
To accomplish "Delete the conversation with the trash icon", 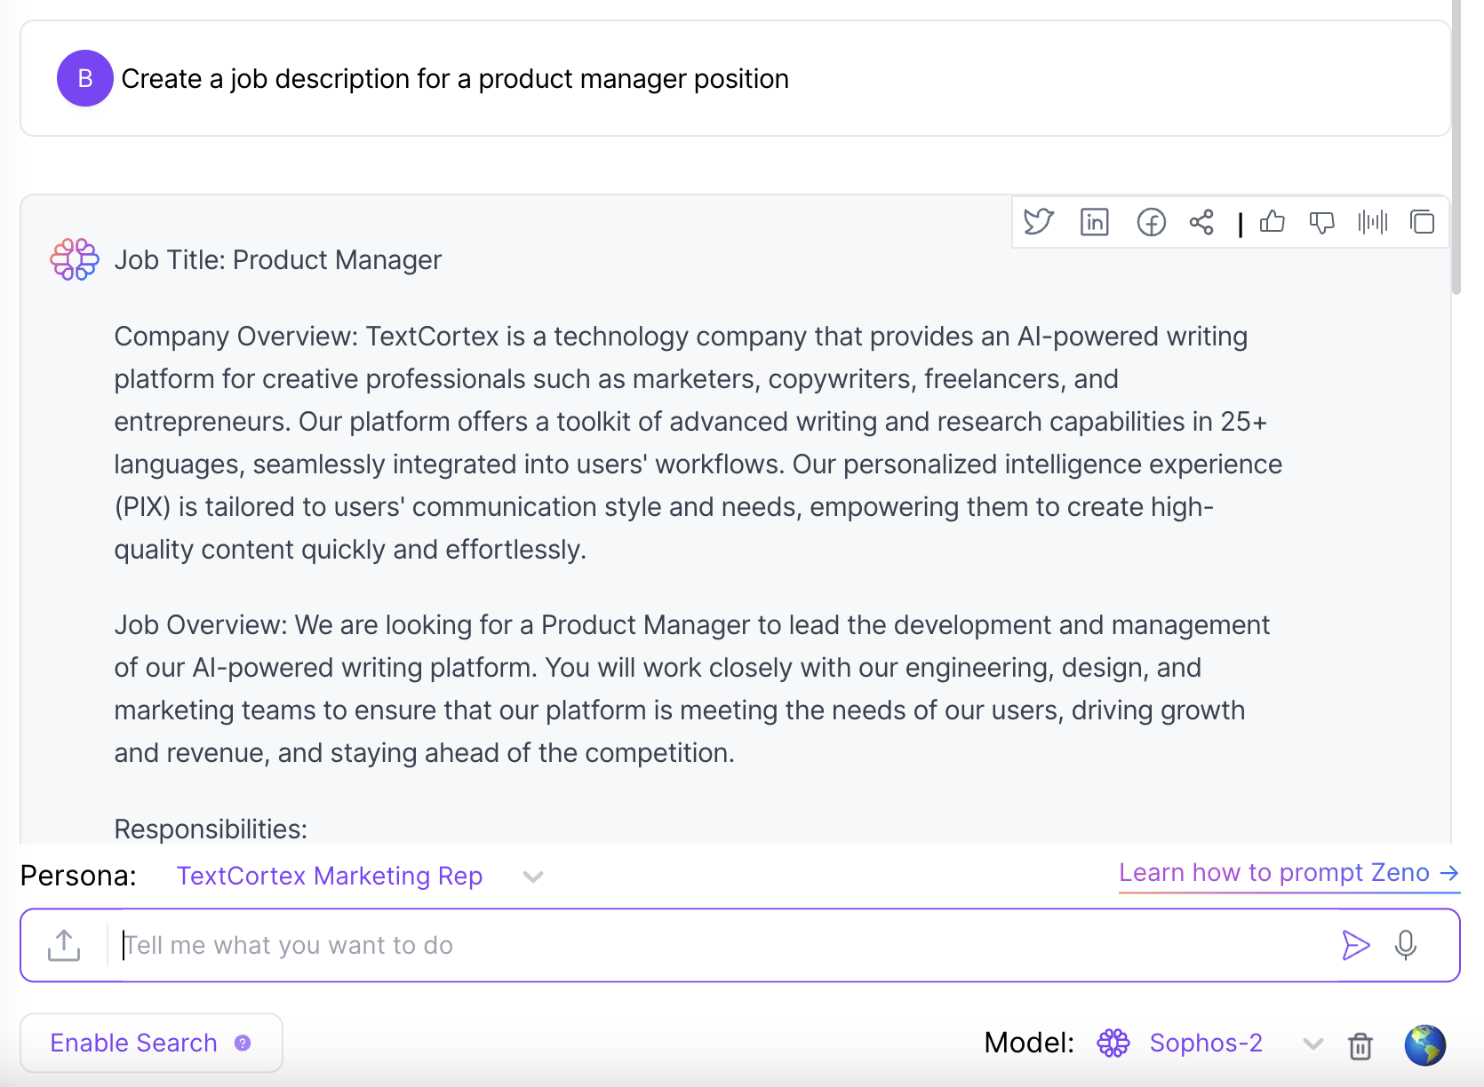I will [x=1360, y=1045].
